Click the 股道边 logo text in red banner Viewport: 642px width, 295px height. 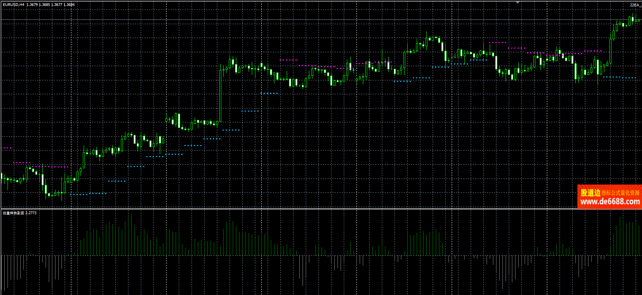coord(590,193)
